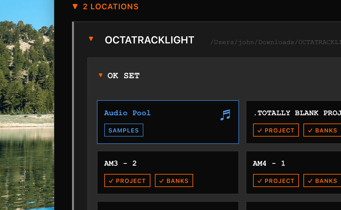
Task: Click the orange disclosure triangle beside OK SET
Action: point(100,75)
